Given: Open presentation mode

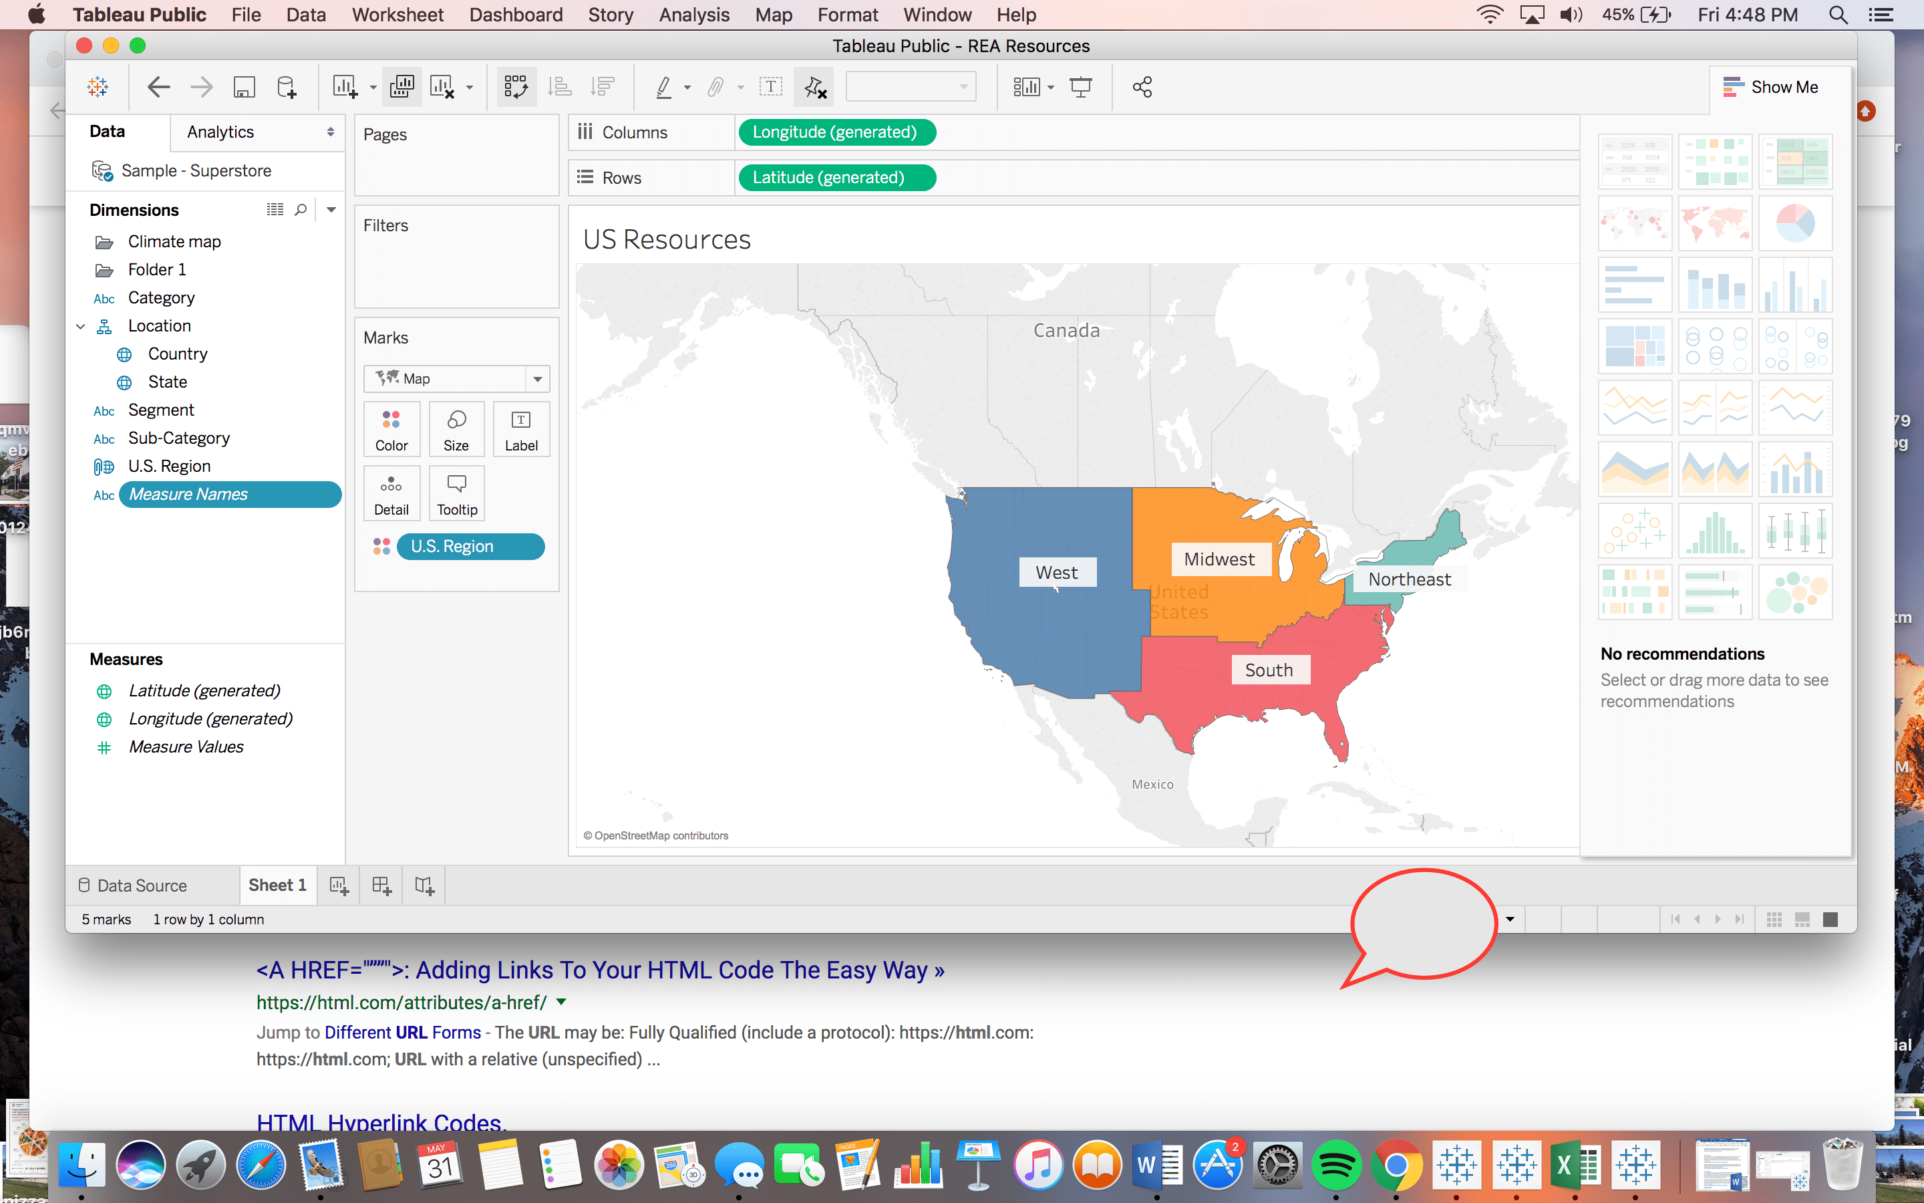Looking at the screenshot, I should click(x=1082, y=86).
